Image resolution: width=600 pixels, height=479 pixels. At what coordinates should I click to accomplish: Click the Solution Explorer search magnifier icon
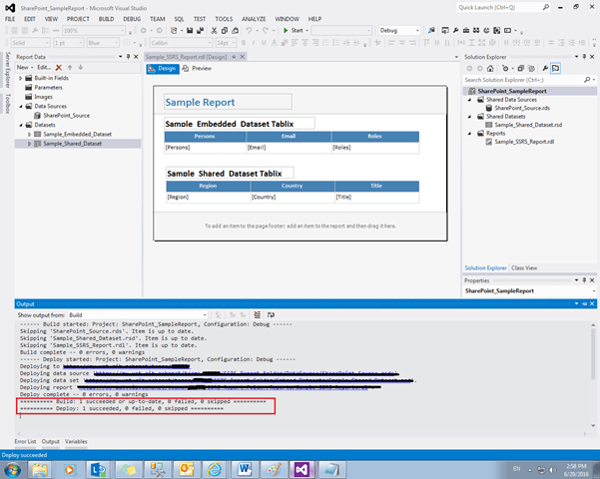[x=587, y=80]
